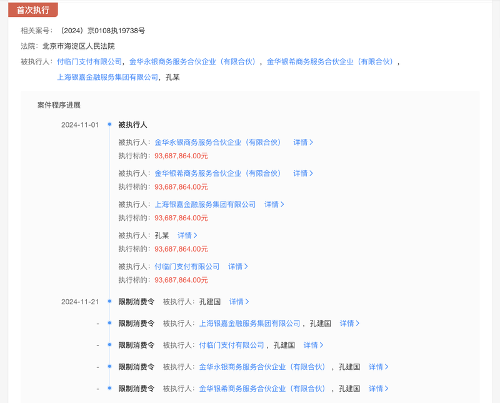The image size is (500, 403).
Task: Click timeline dot beside 2024-11-21
Action: pyautogui.click(x=110, y=301)
